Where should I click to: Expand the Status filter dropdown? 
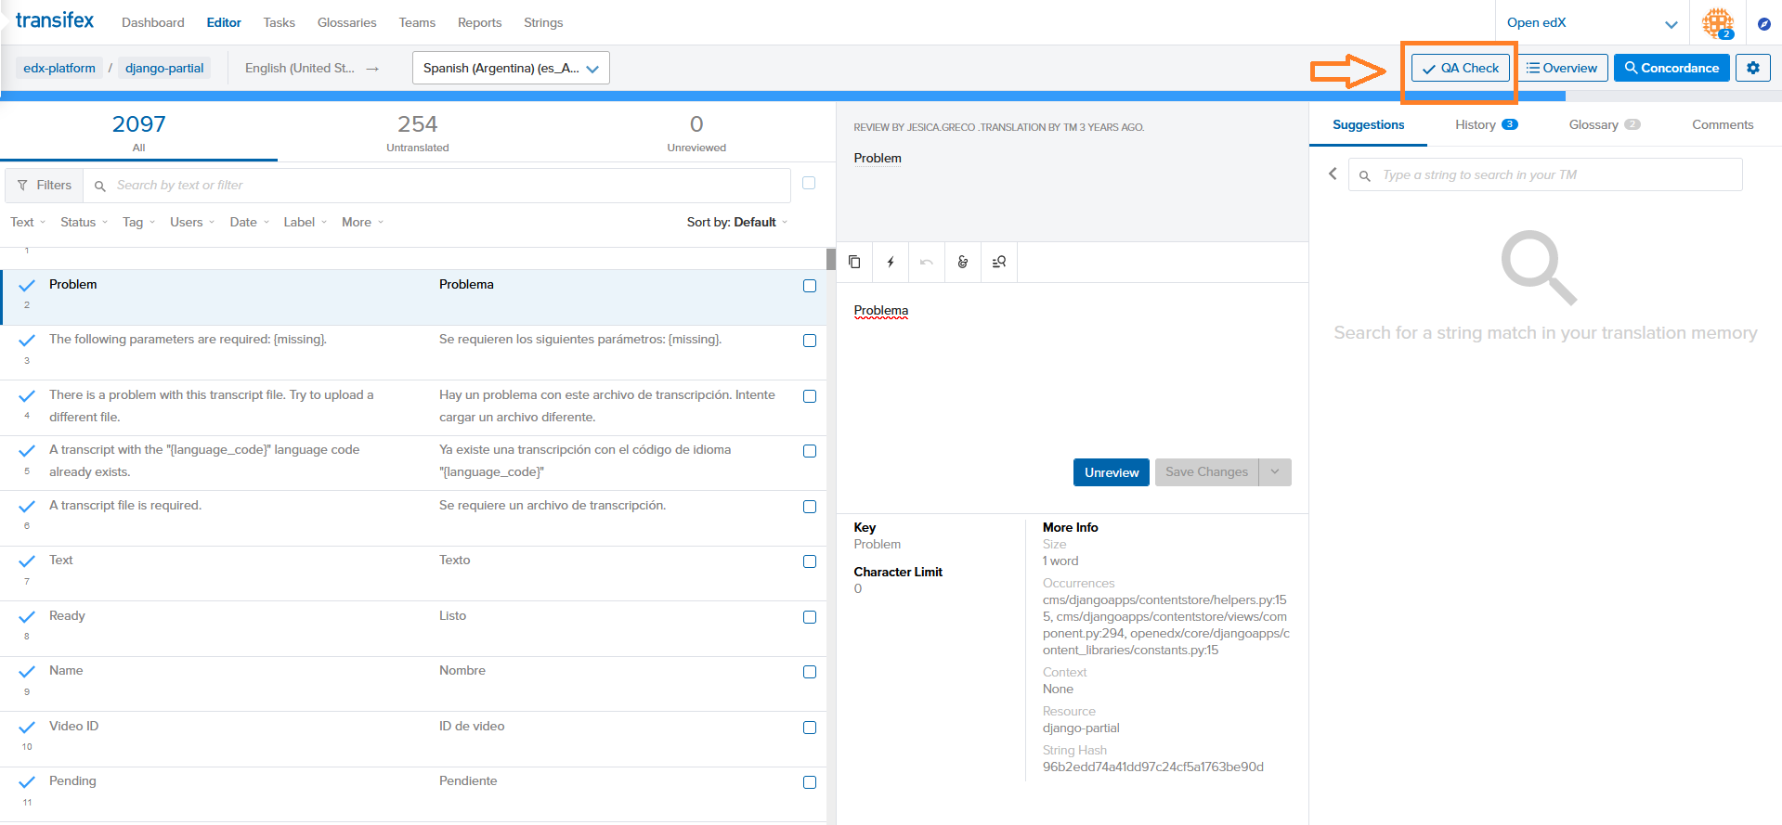click(84, 223)
